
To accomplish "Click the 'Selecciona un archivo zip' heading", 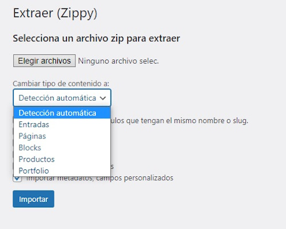I will tap(96, 38).
